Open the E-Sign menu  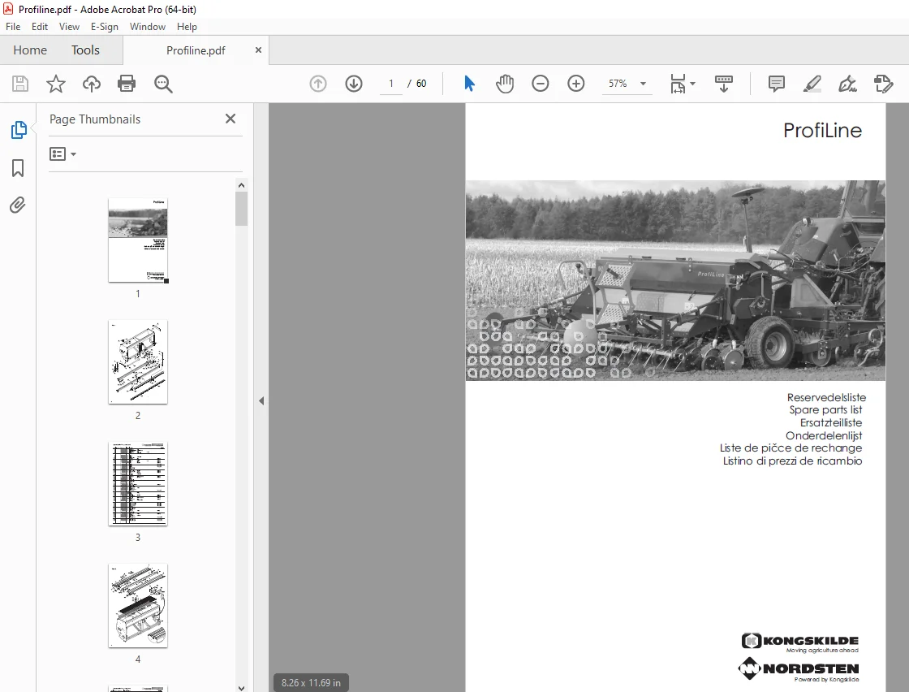105,27
